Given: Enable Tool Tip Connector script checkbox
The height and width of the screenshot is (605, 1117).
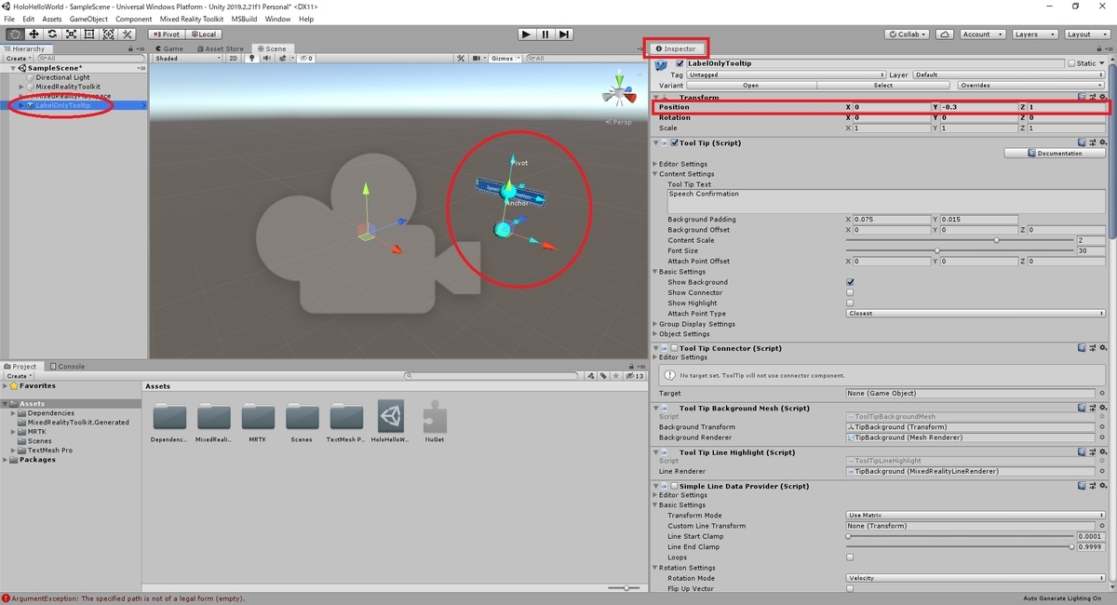Looking at the screenshot, I should (x=676, y=348).
